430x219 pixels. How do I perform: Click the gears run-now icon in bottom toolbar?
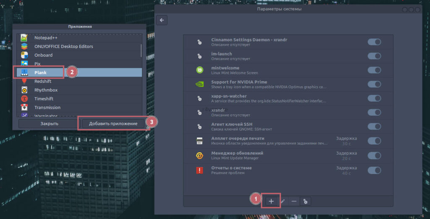(305, 201)
